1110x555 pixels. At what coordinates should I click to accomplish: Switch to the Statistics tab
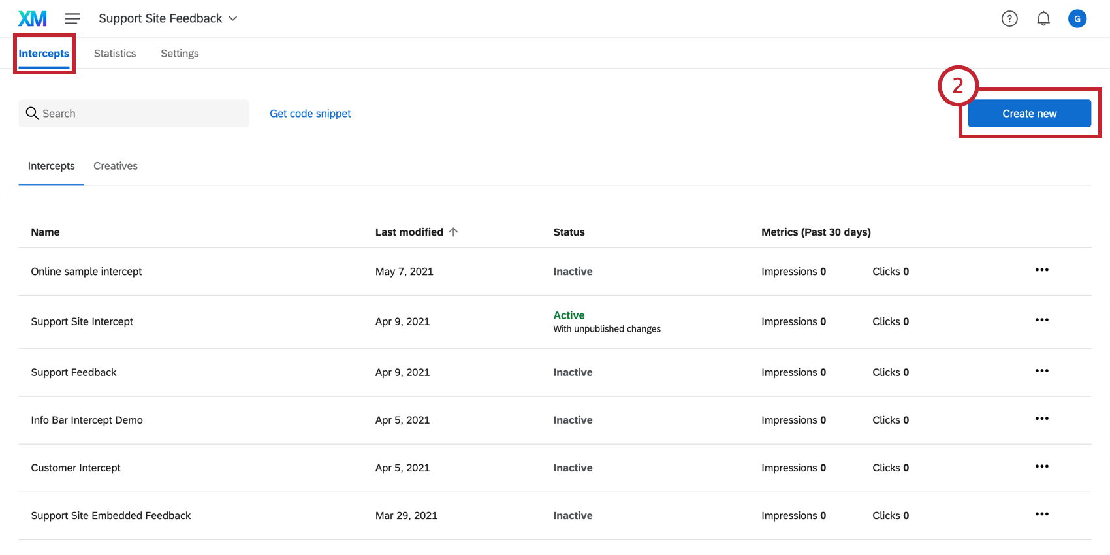point(115,54)
